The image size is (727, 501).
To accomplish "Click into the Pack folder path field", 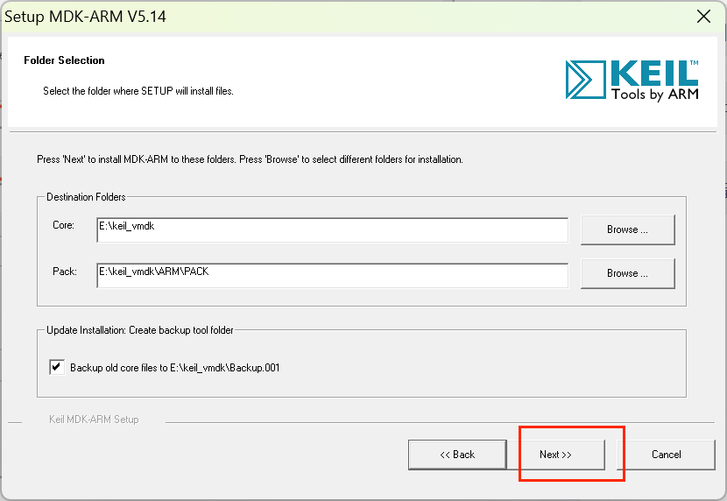I will 333,275.
